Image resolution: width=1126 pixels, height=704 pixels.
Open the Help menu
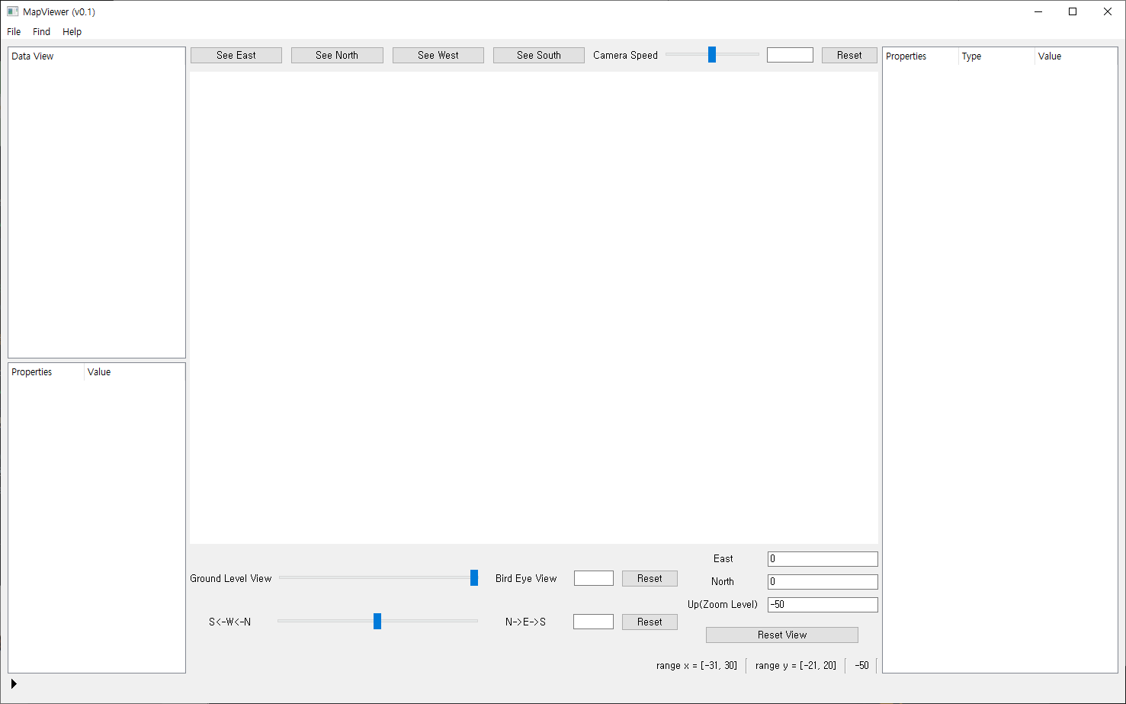pyautogui.click(x=72, y=32)
